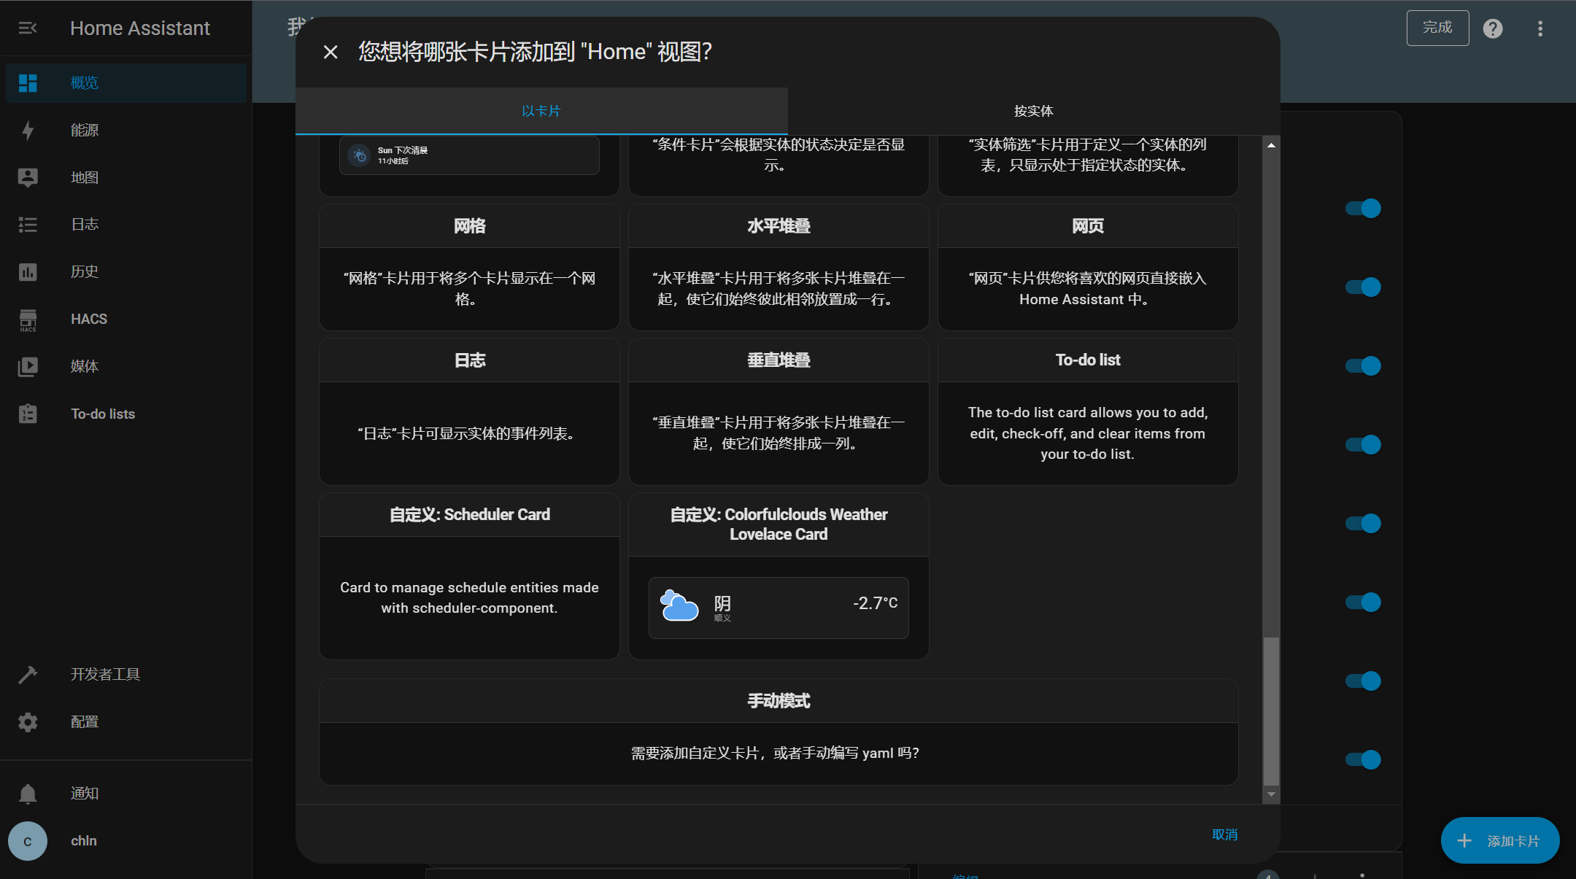The height and width of the screenshot is (879, 1576).
Task: Click the dialog scrollbar thumb
Action: (x=1271, y=712)
